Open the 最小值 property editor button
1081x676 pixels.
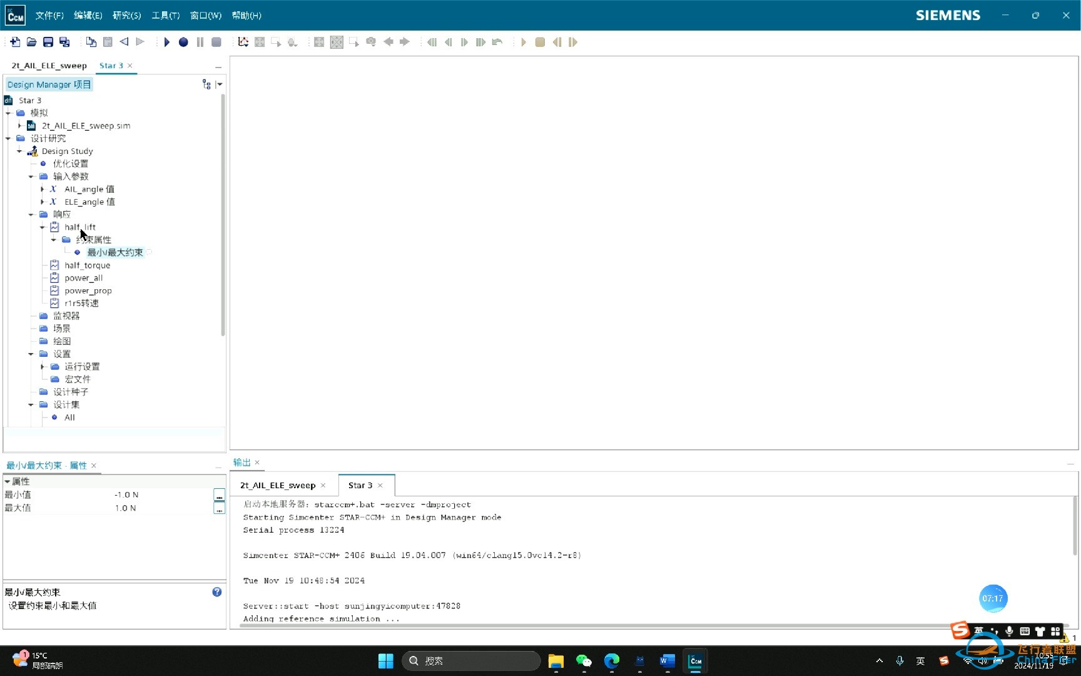[x=219, y=495]
